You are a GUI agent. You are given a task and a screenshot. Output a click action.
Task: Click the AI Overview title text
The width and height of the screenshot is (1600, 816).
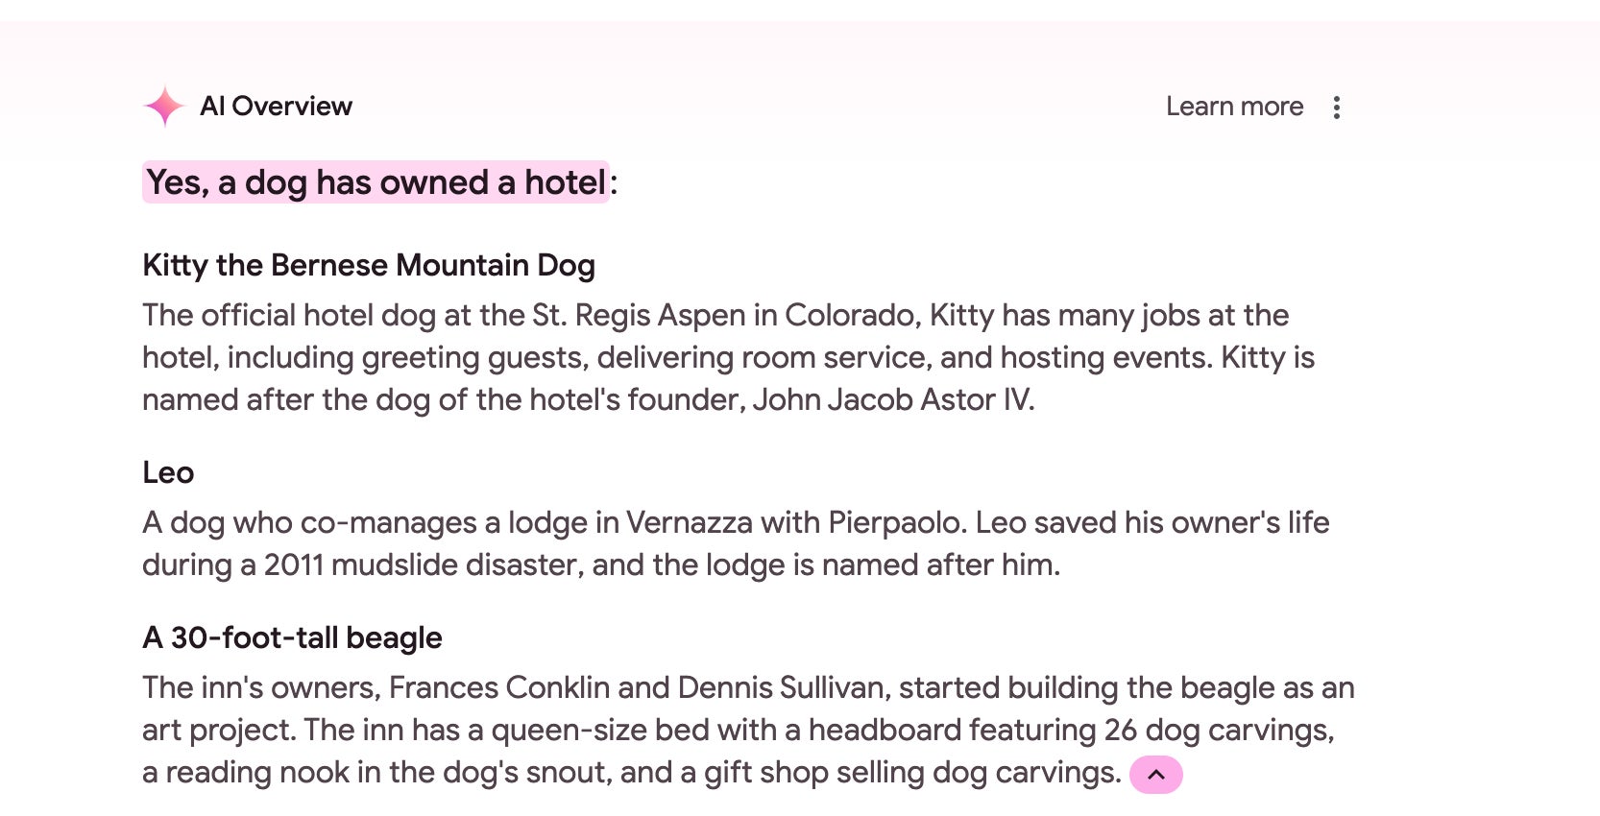[276, 107]
